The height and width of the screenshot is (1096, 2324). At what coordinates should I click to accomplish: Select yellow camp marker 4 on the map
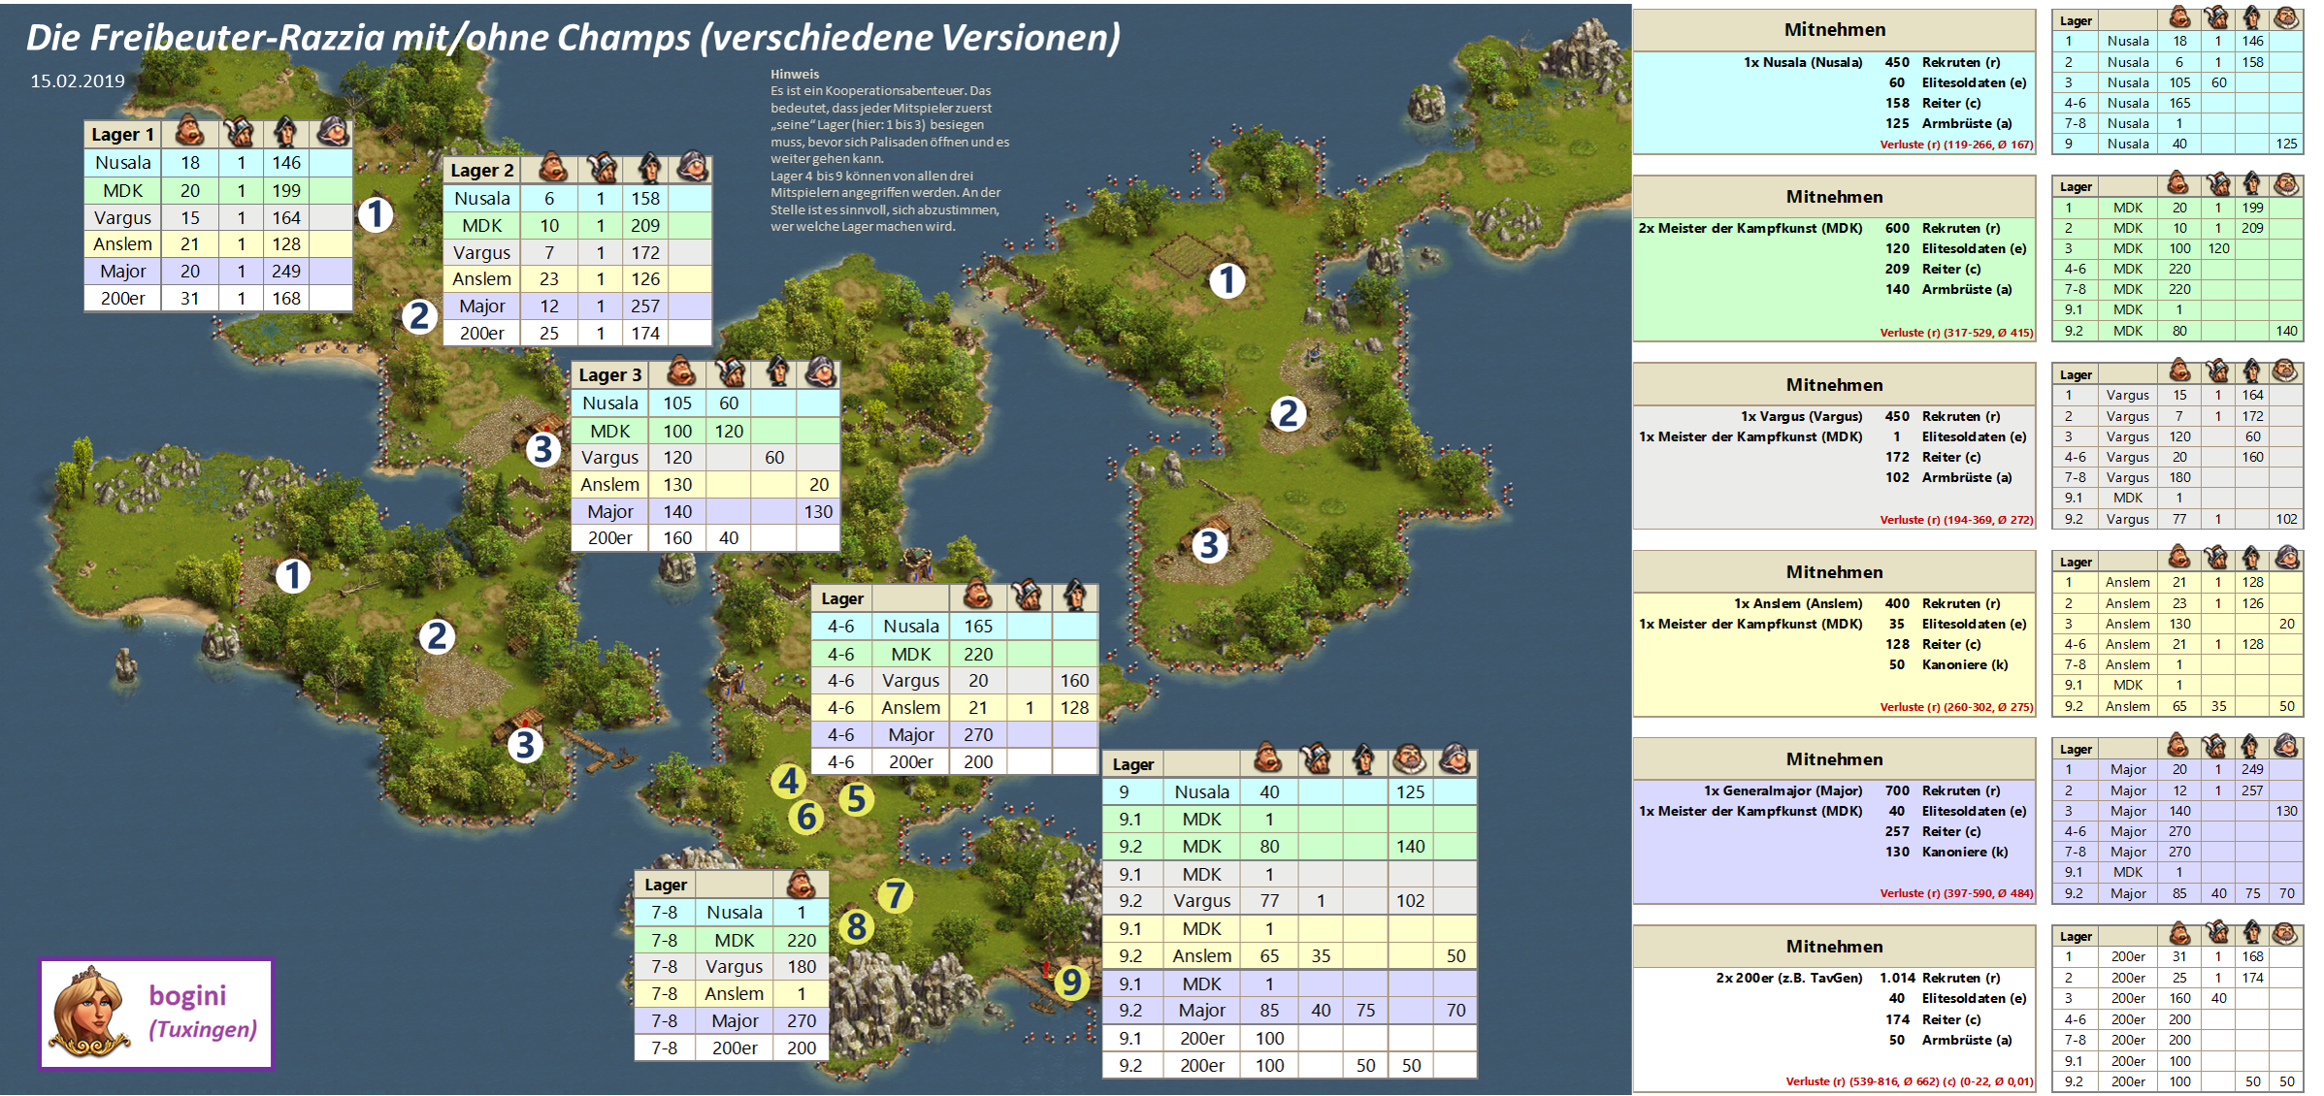[x=788, y=781]
